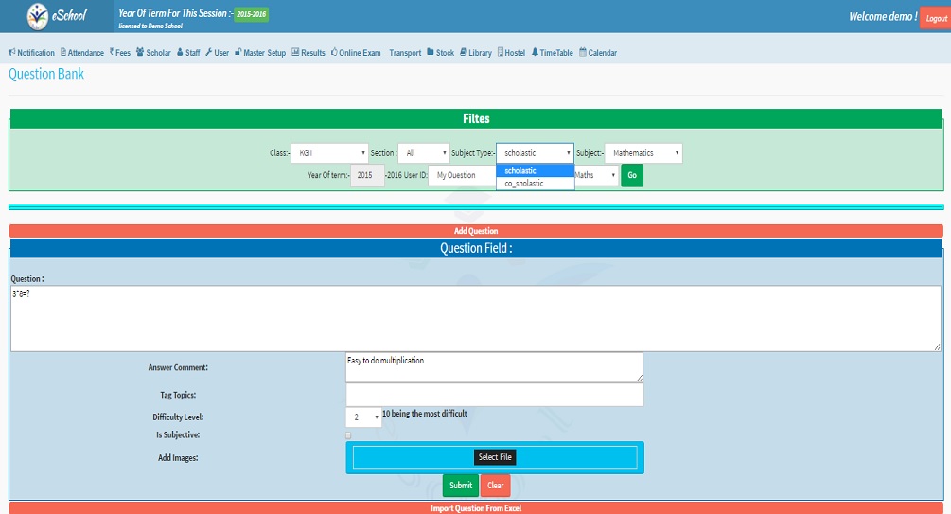Open the Library module icon
This screenshot has height=514, width=951.
tap(463, 53)
